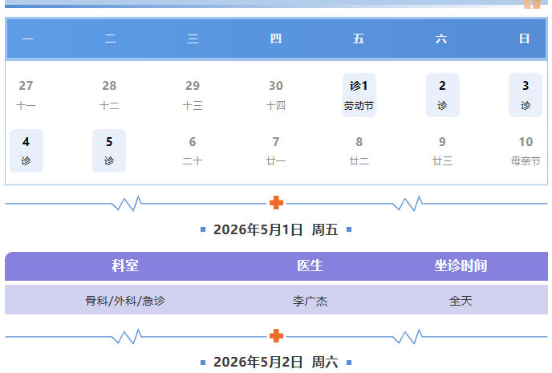This screenshot has height=373, width=552.
Task: Click the 日 weekday column header
Action: coord(525,39)
